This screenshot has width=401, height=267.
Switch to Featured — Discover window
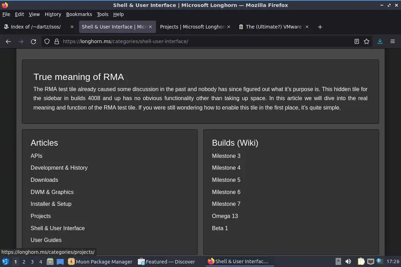tap(166, 262)
